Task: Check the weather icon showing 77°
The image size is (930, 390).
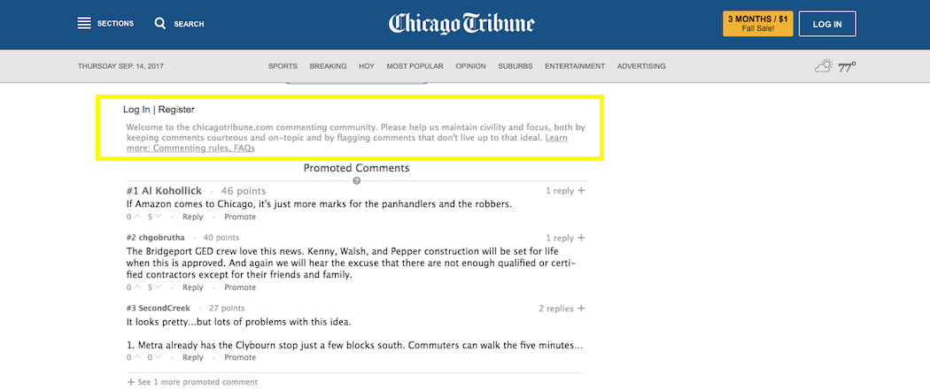Action: click(x=824, y=66)
